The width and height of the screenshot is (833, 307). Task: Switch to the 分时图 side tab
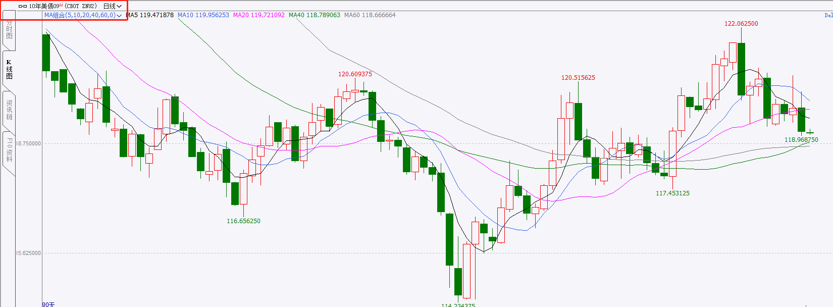click(x=9, y=30)
